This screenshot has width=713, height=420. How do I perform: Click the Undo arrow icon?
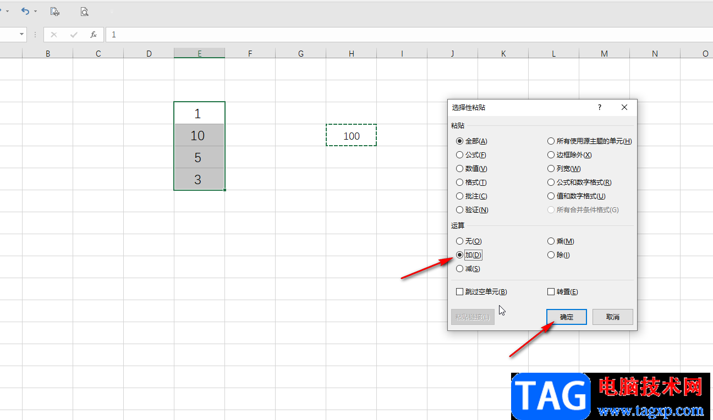[25, 11]
